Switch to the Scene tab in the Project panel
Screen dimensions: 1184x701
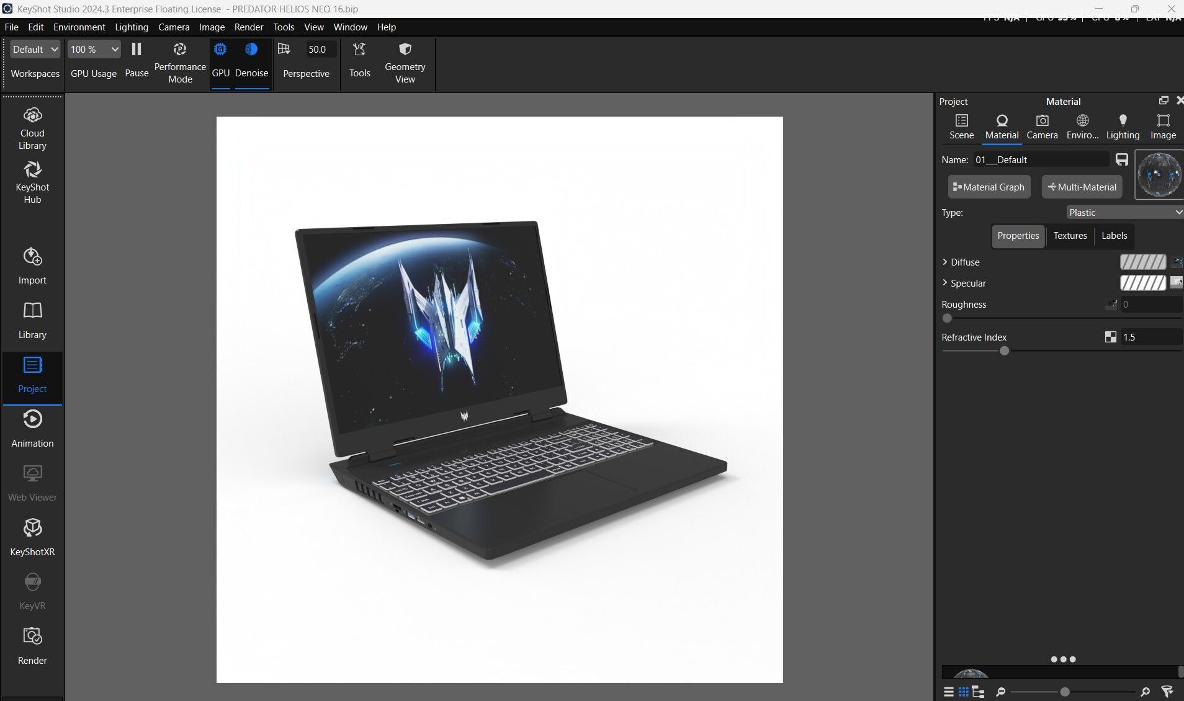pyautogui.click(x=961, y=127)
